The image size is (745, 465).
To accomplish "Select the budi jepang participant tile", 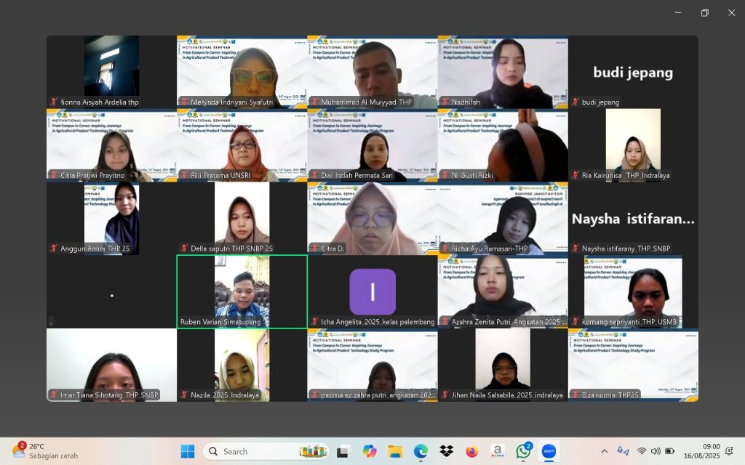I will click(633, 73).
